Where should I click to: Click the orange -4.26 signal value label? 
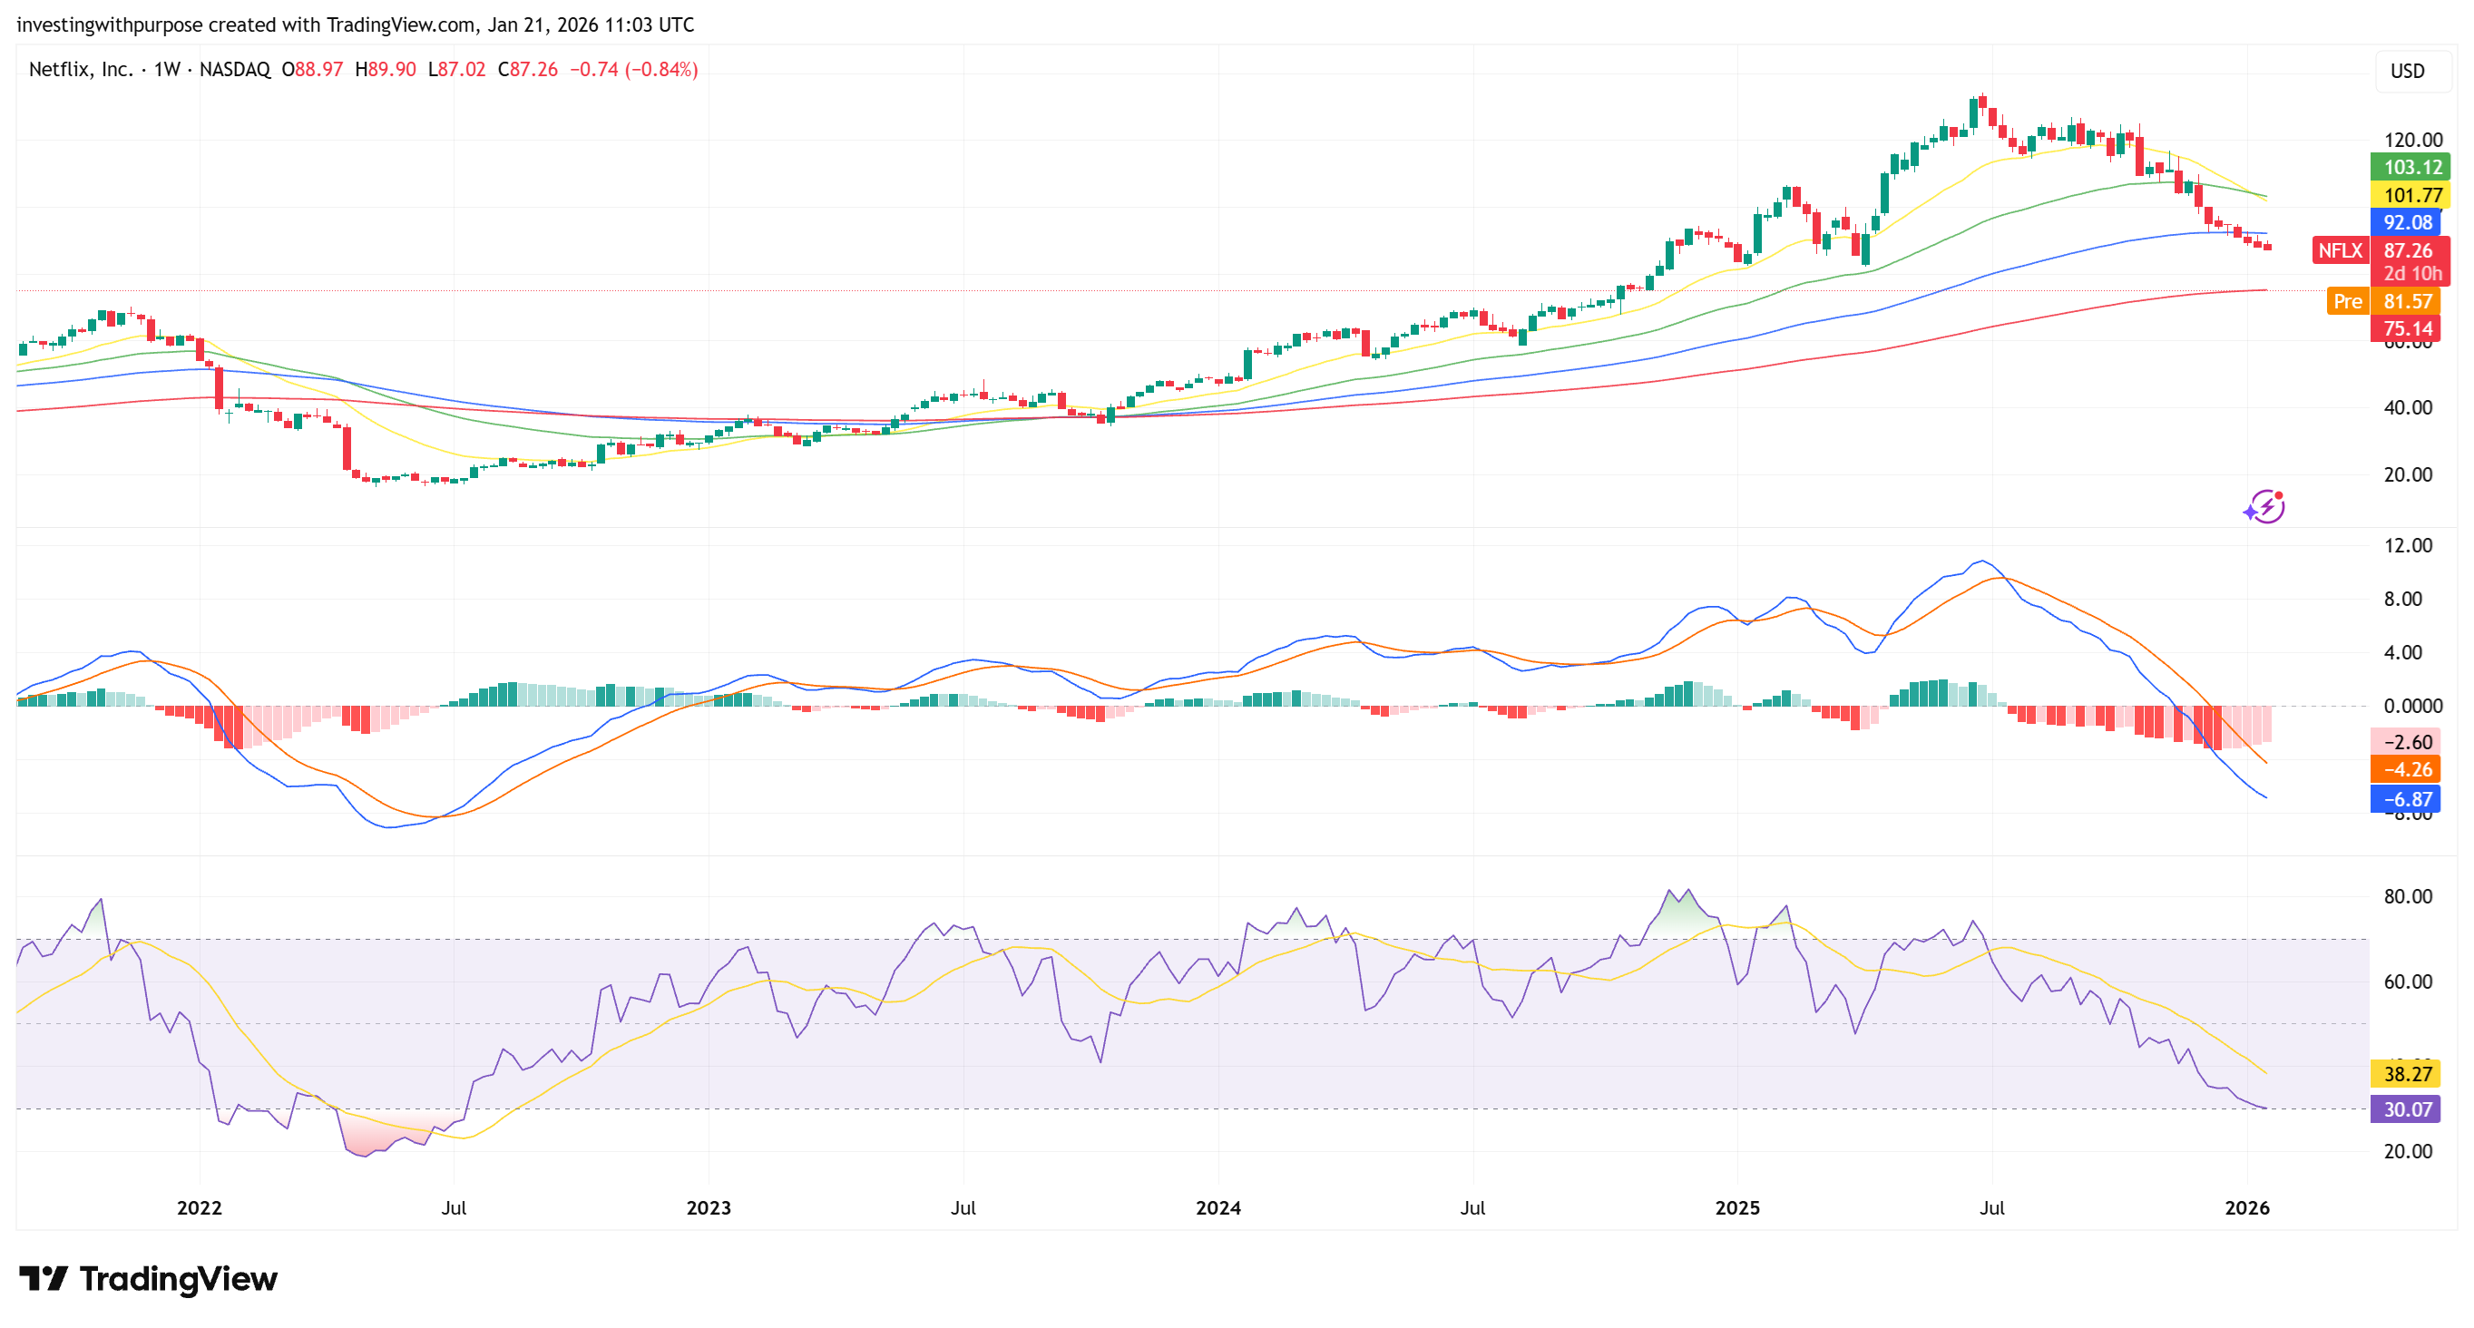point(2407,769)
